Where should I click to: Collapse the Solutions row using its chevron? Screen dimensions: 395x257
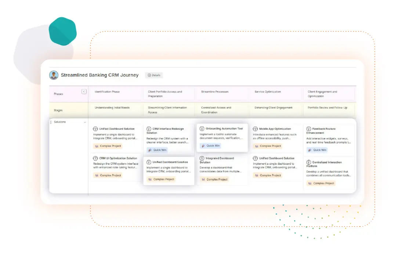point(85,122)
